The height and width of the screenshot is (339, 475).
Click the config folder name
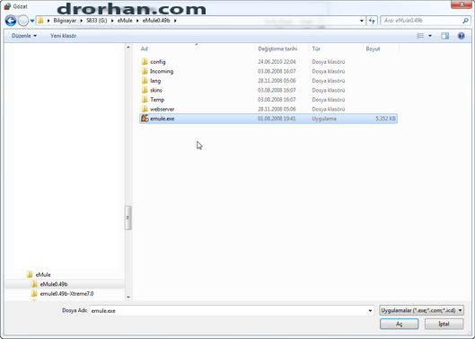tap(158, 62)
